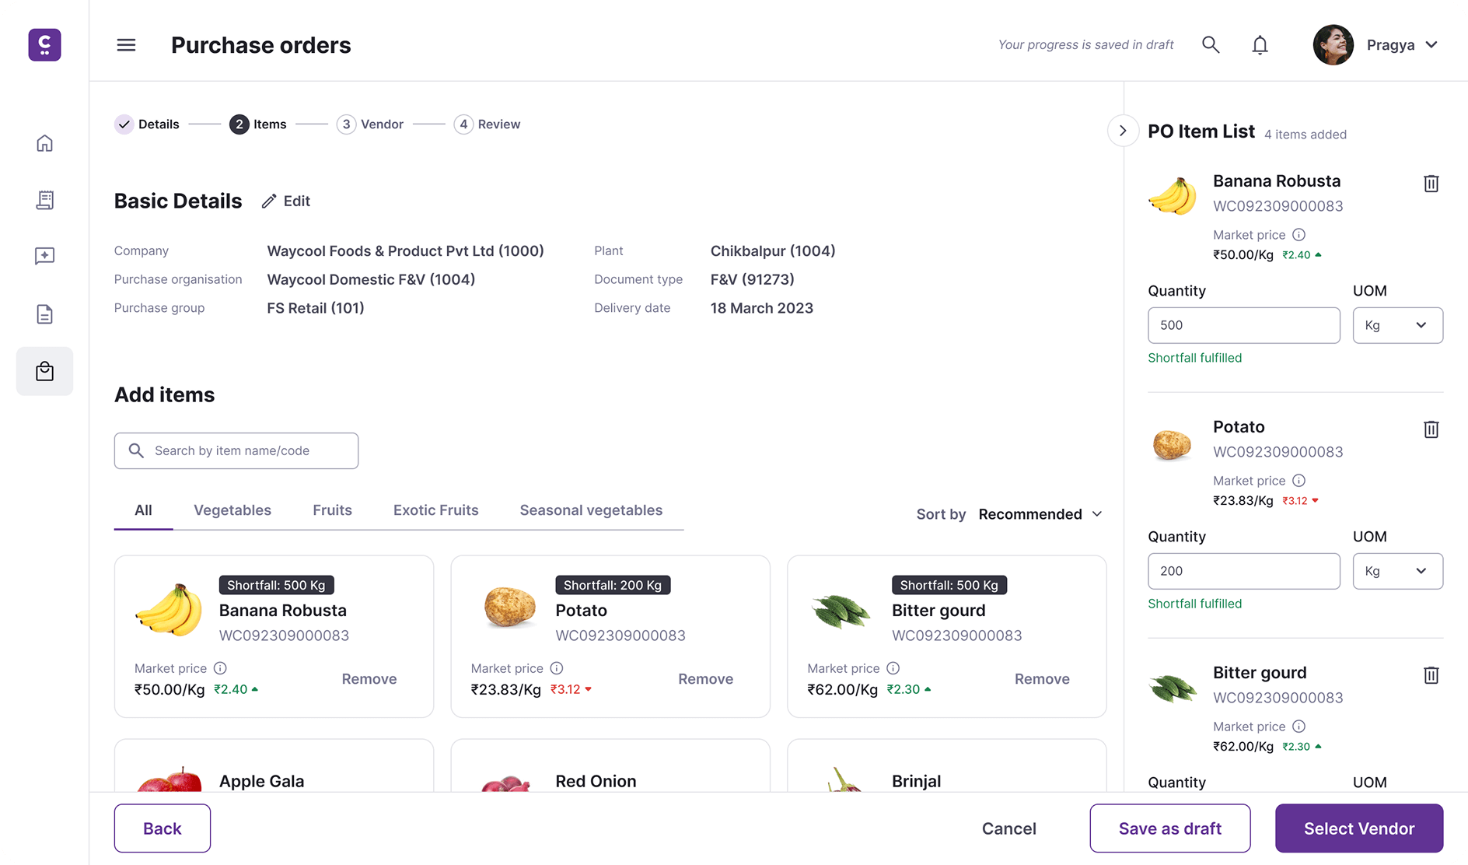Go to the Vendor step
The image size is (1468, 865).
[371, 124]
